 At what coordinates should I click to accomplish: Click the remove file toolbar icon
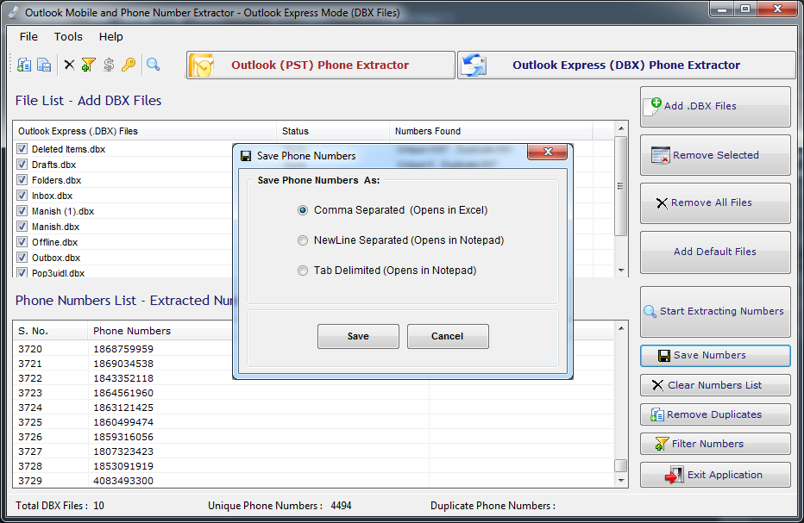[44, 65]
